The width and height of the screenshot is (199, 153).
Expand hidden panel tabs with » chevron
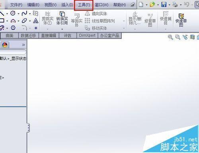23,45
